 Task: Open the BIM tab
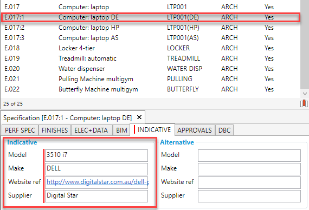pos(121,130)
